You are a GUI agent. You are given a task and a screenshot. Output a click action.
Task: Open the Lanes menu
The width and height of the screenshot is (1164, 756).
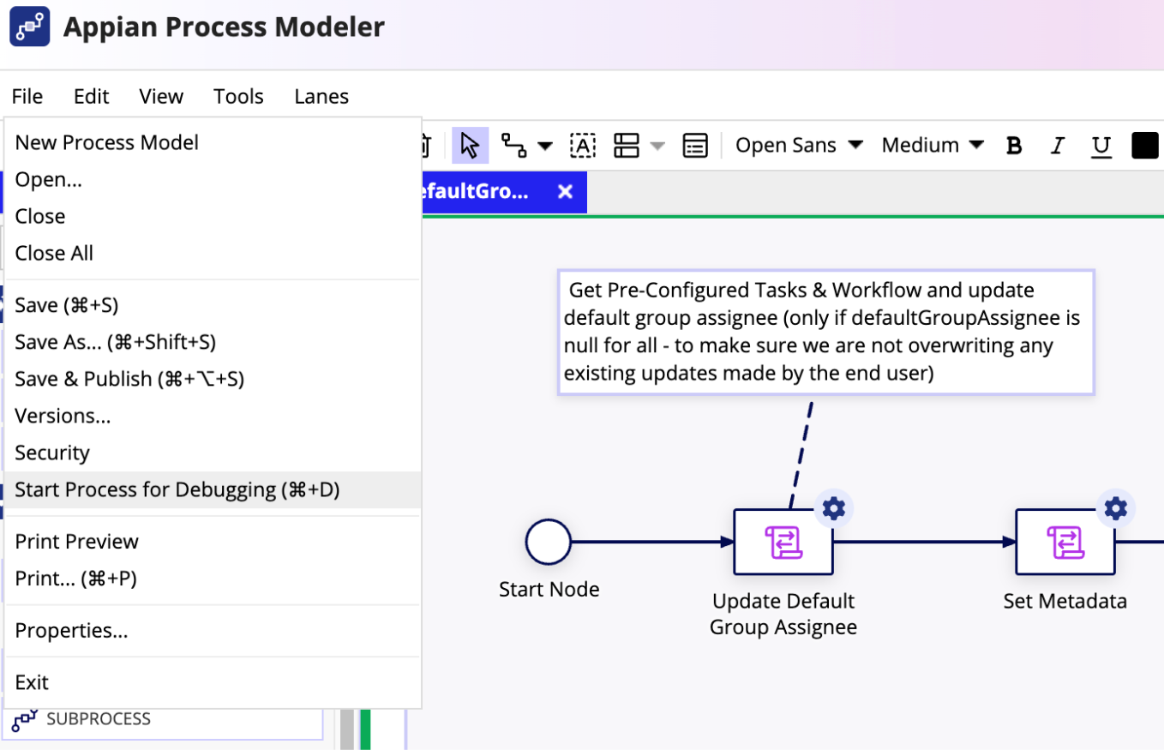coord(321,97)
